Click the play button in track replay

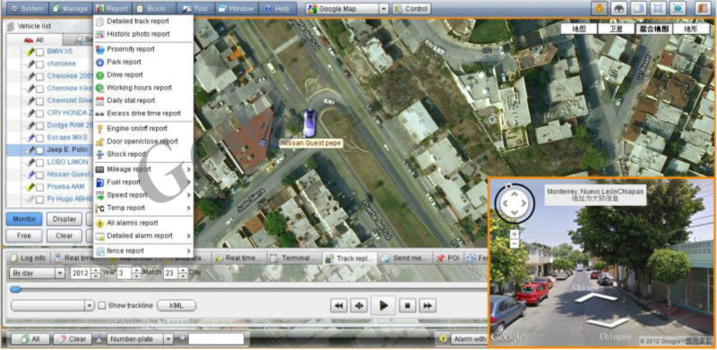click(x=384, y=305)
